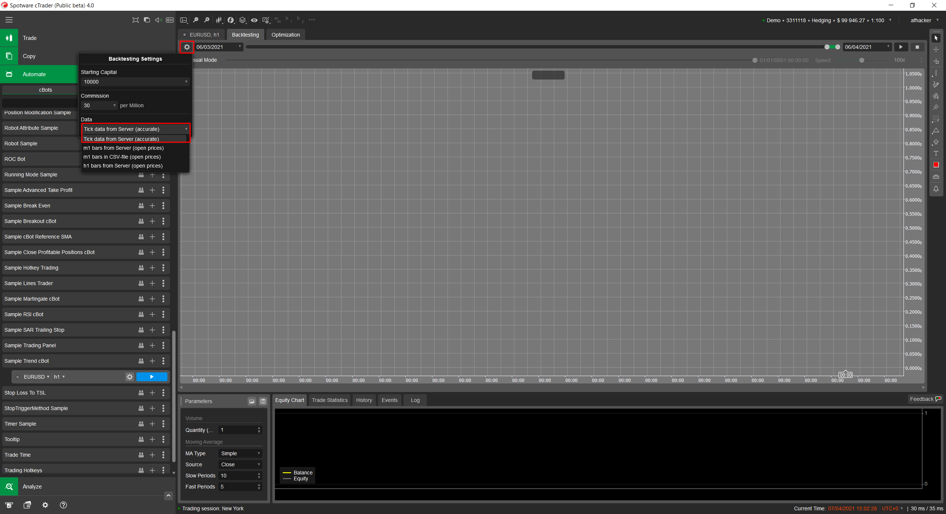Open the candlestick chart type icon
Viewport: 946px width, 514px height.
[x=219, y=20]
